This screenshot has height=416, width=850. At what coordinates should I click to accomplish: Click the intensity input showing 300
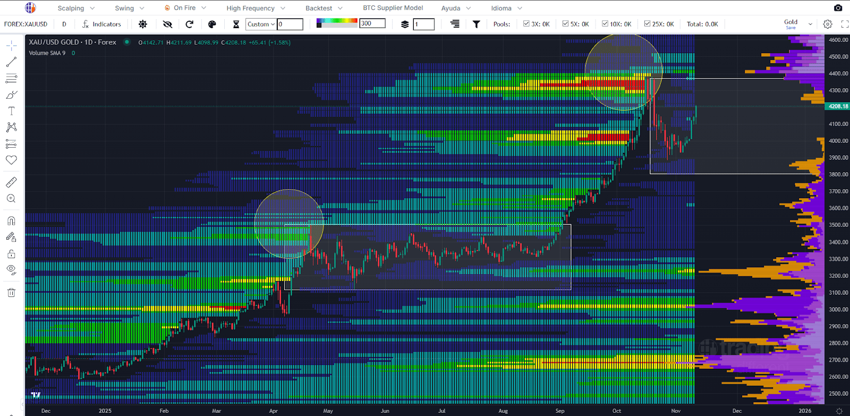(x=372, y=23)
